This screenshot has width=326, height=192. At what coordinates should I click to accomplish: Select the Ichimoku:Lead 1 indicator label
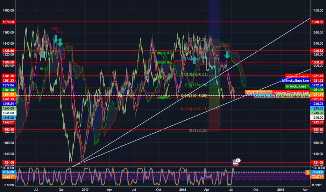pyautogui.click(x=297, y=86)
